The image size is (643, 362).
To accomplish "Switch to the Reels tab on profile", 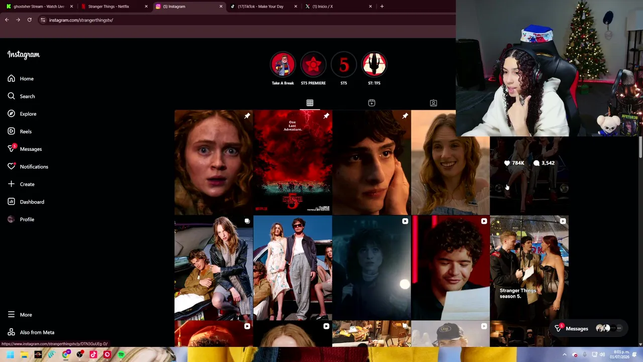I will (x=372, y=103).
